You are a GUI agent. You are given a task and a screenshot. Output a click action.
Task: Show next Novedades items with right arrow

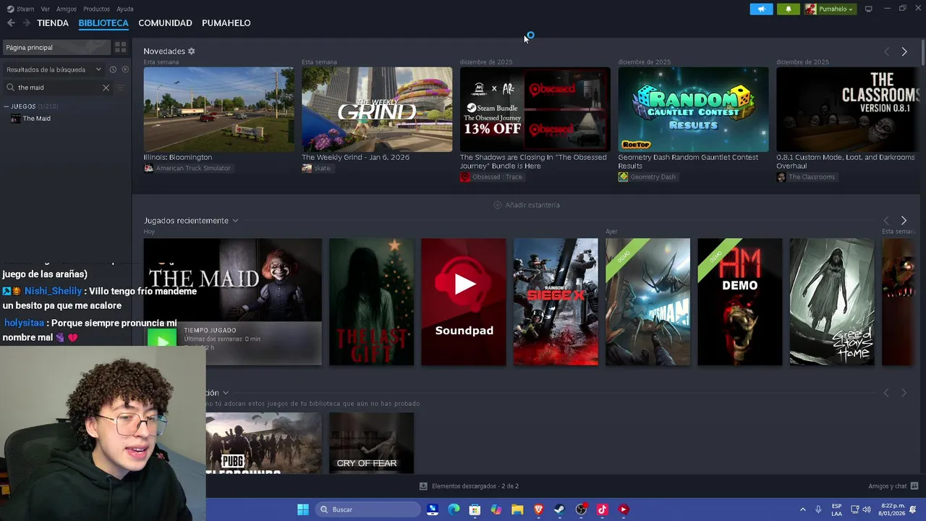[904, 52]
